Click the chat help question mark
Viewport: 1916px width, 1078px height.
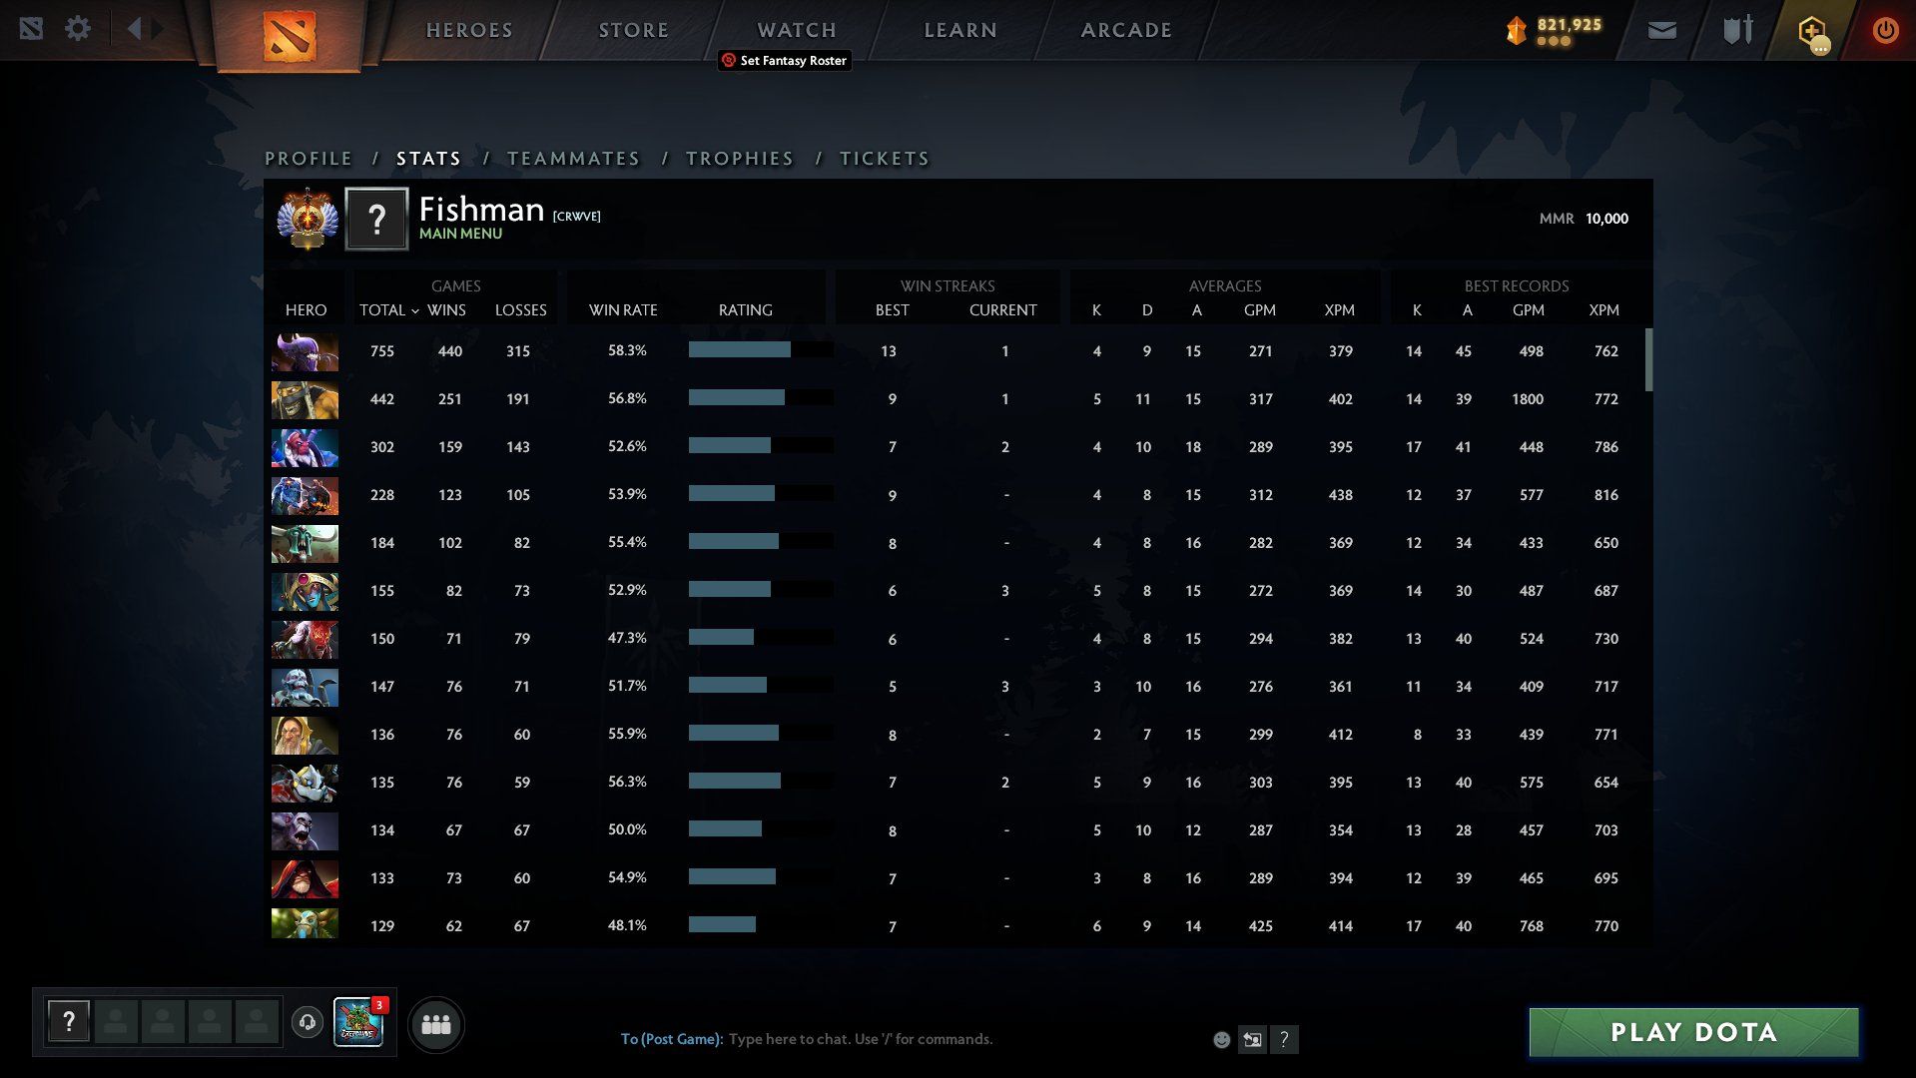pos(1284,1040)
